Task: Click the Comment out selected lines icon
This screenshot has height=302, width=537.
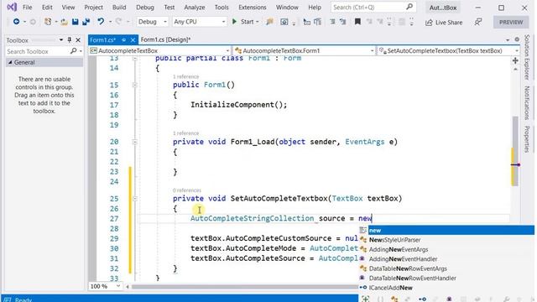Action: [x=332, y=22]
